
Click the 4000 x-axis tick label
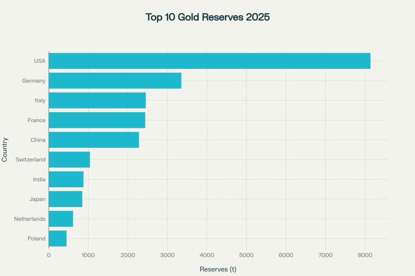[x=207, y=255]
